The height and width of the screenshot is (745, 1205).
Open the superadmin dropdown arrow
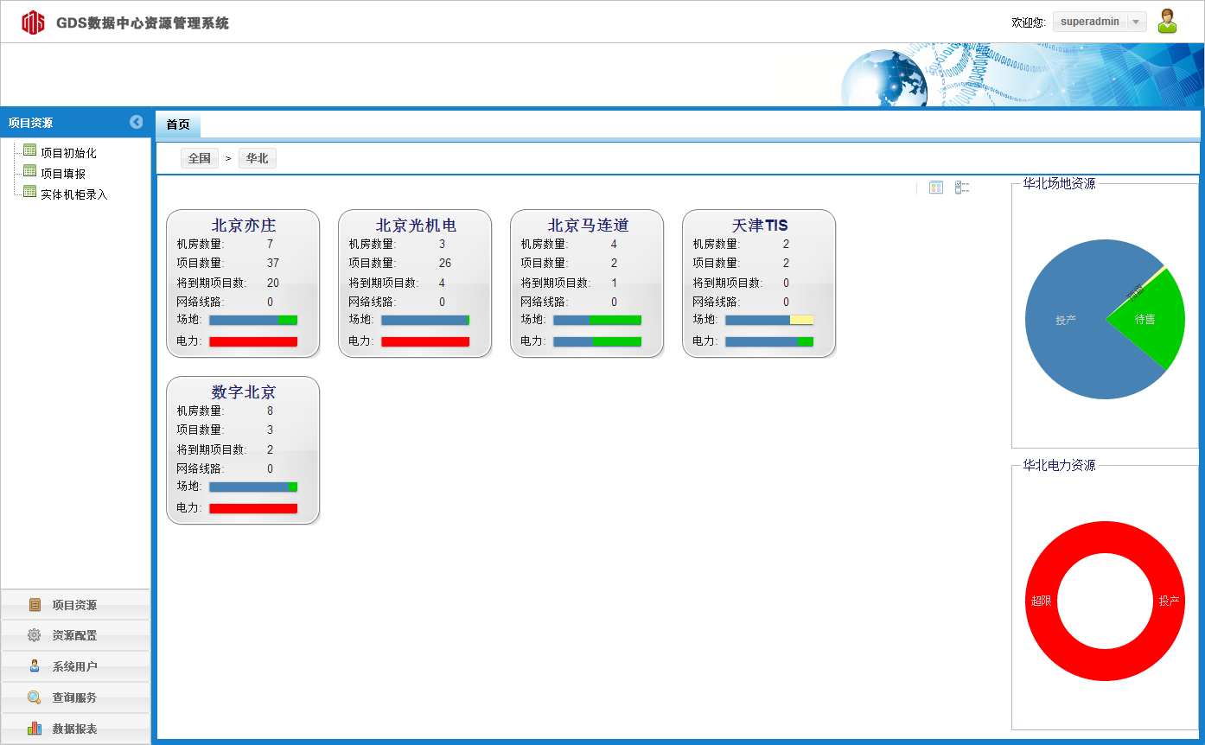tap(1136, 22)
